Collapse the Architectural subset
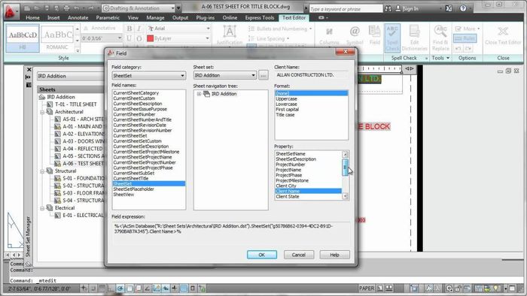This screenshot has height=296, width=527. point(42,112)
